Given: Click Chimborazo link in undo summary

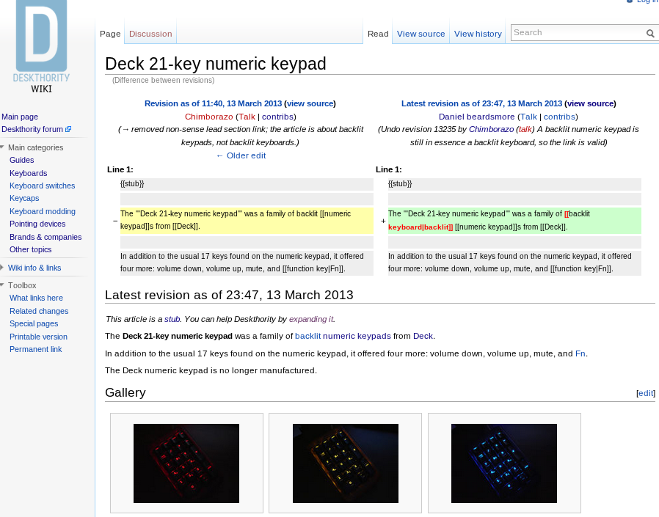Looking at the screenshot, I should (x=491, y=129).
